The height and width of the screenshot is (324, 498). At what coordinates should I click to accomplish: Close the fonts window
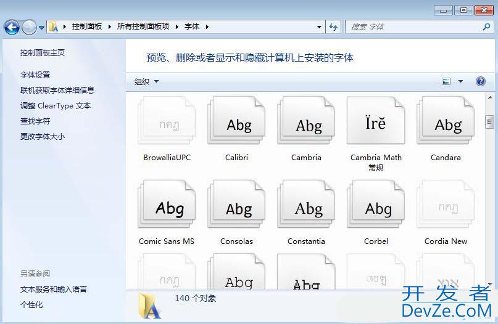click(x=484, y=10)
